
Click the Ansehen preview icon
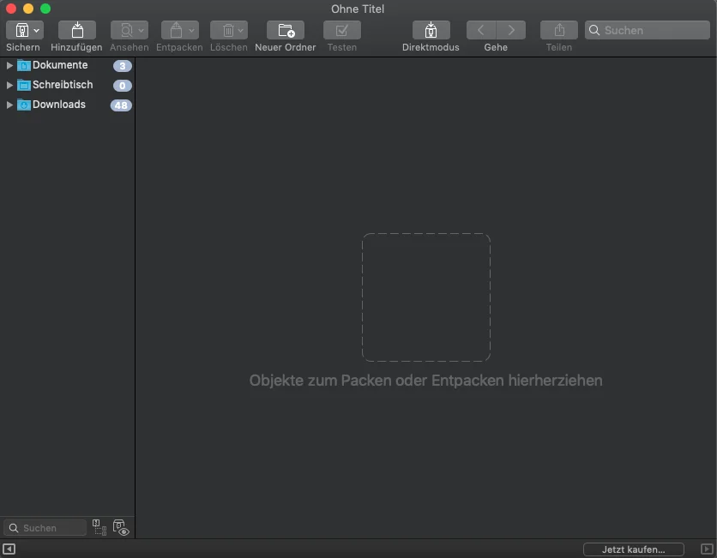(125, 30)
